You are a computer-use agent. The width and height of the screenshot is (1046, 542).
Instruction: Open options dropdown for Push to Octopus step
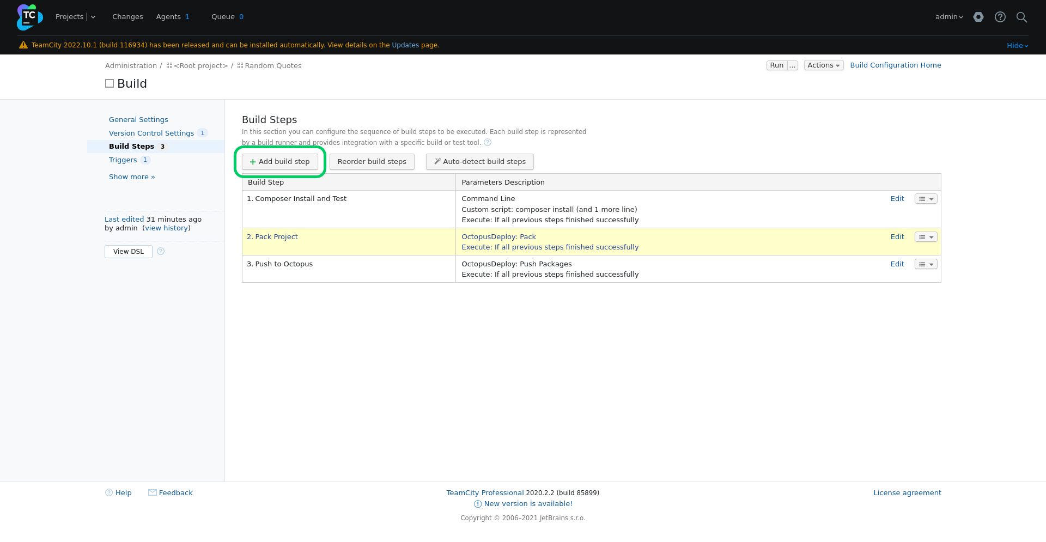[x=926, y=264]
